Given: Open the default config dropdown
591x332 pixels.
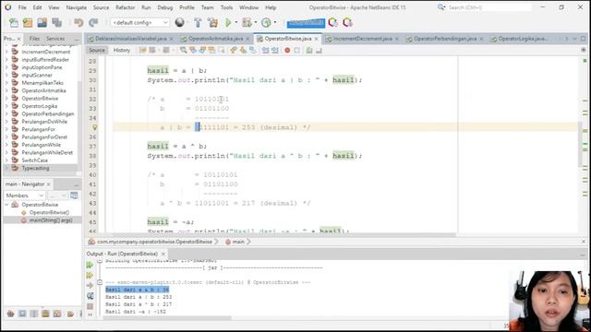Looking at the screenshot, I should [x=139, y=22].
